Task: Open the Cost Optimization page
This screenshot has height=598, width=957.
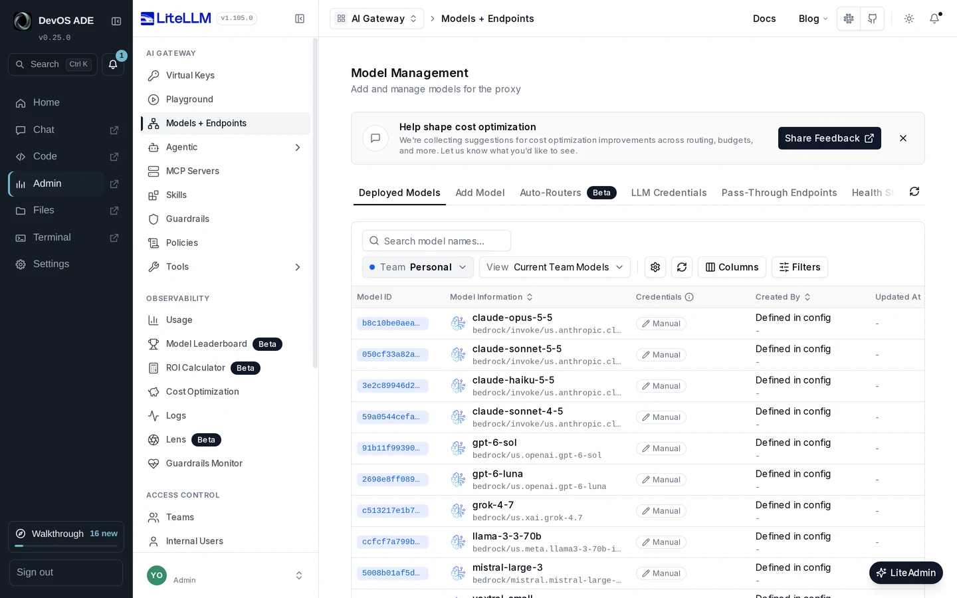Action: [225, 392]
